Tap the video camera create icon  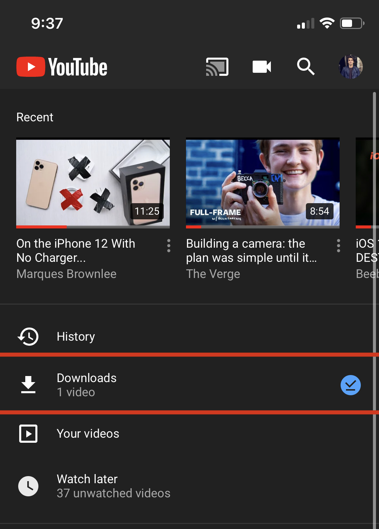[262, 67]
